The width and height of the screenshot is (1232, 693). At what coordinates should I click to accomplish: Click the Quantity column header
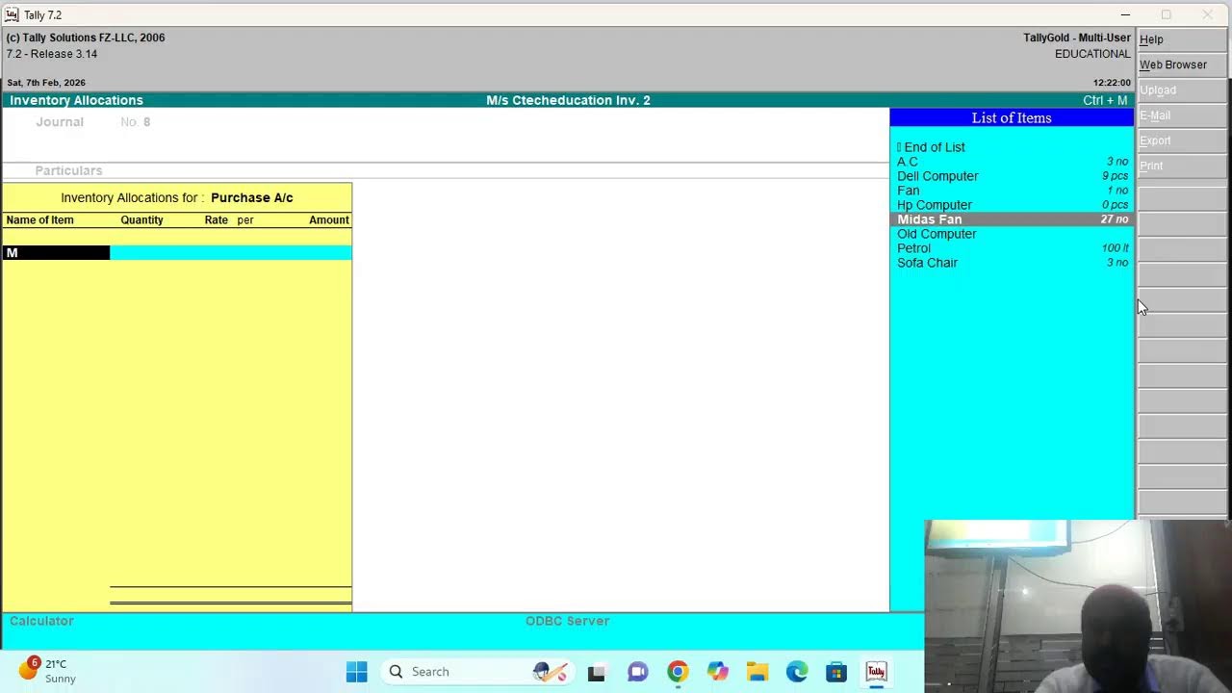click(x=141, y=220)
